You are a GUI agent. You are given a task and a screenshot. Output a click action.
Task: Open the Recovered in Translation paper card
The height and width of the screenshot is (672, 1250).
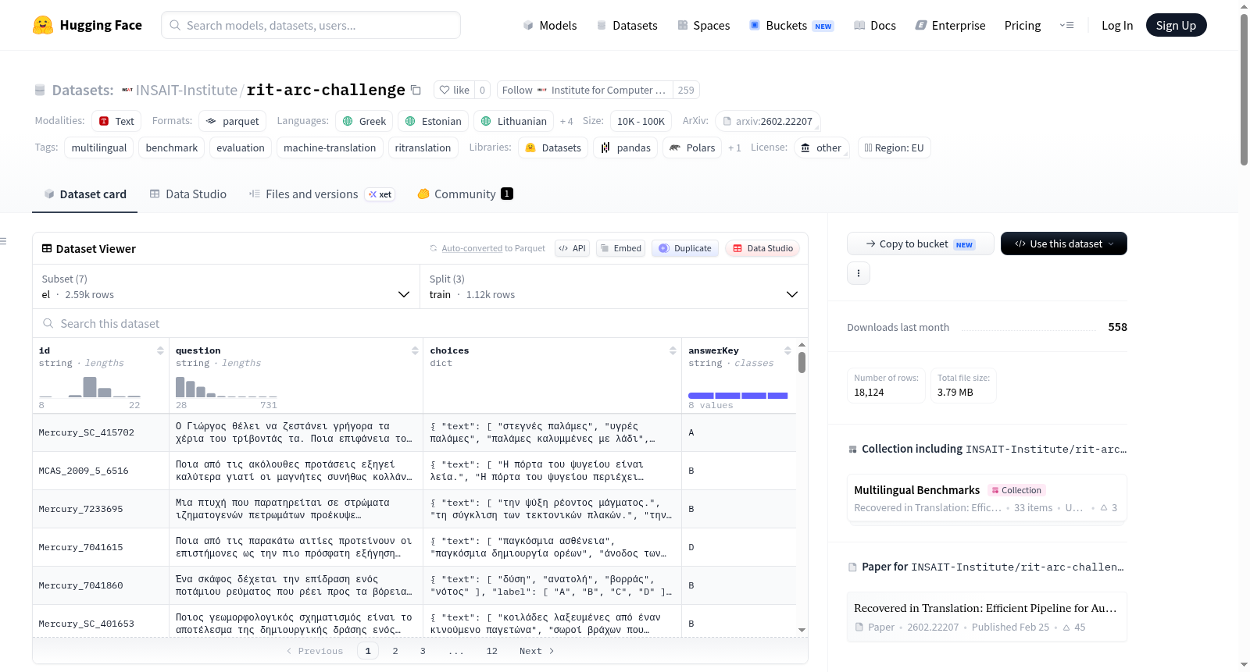pyautogui.click(x=987, y=617)
